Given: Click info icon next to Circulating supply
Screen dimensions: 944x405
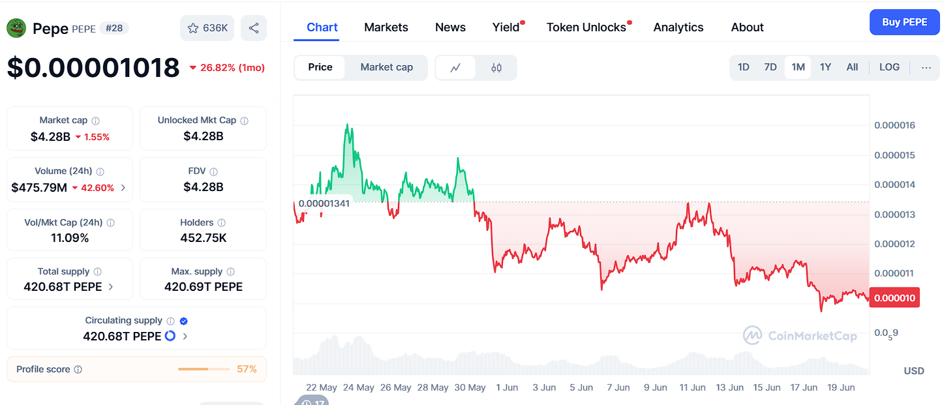Looking at the screenshot, I should click(171, 321).
